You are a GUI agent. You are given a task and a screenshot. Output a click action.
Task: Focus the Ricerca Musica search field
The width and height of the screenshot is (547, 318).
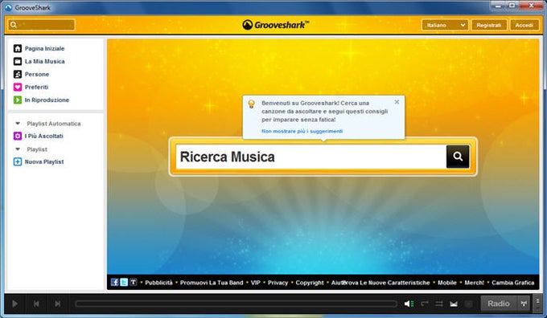point(311,157)
